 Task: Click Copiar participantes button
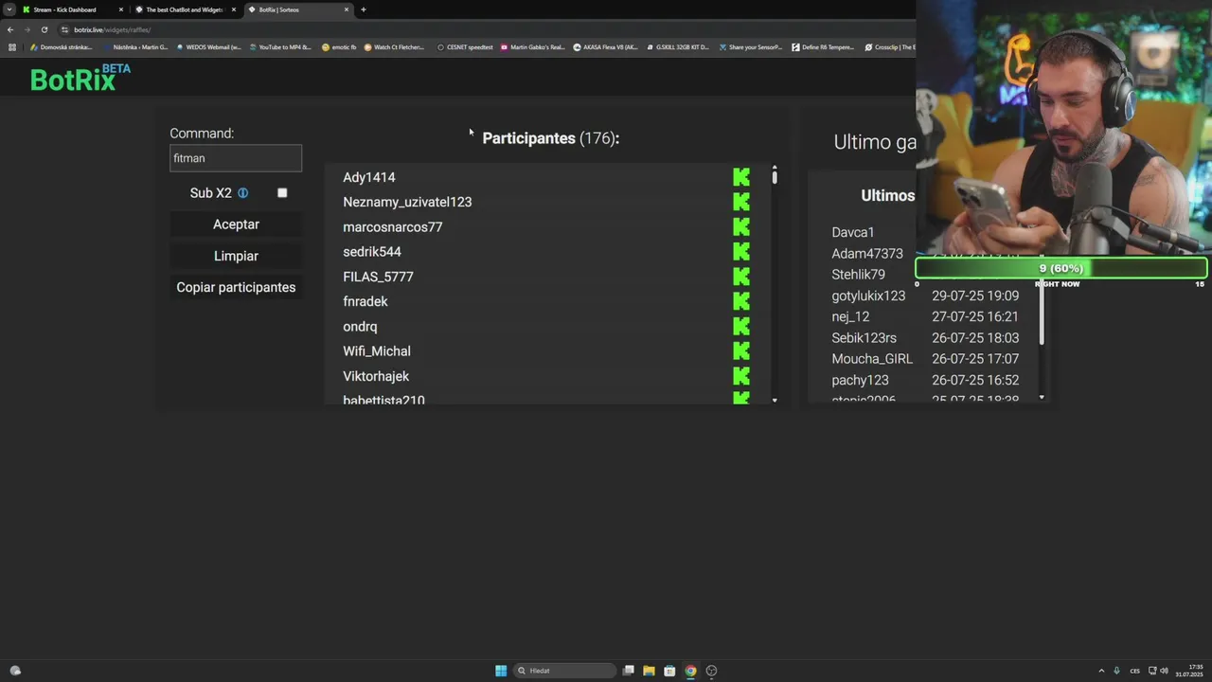pos(236,287)
